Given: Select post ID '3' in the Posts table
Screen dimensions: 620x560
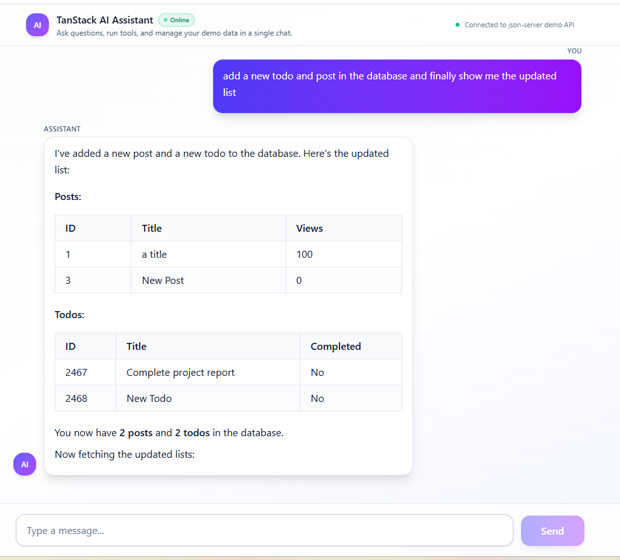Looking at the screenshot, I should pyautogui.click(x=68, y=280).
